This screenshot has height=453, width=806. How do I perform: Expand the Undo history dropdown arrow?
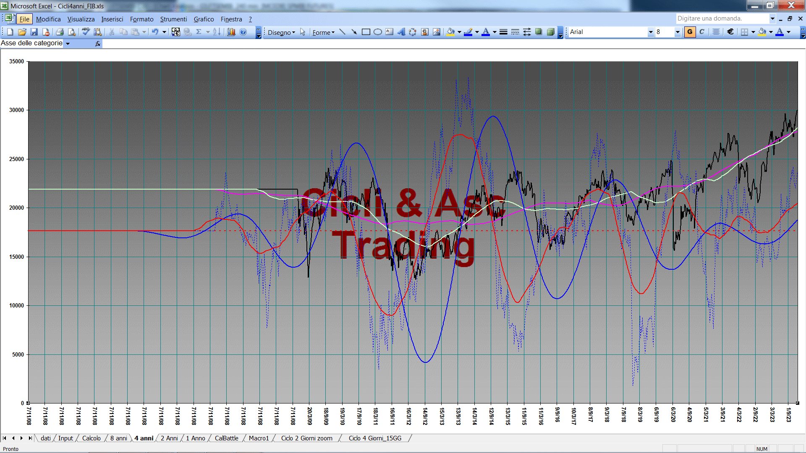click(164, 32)
